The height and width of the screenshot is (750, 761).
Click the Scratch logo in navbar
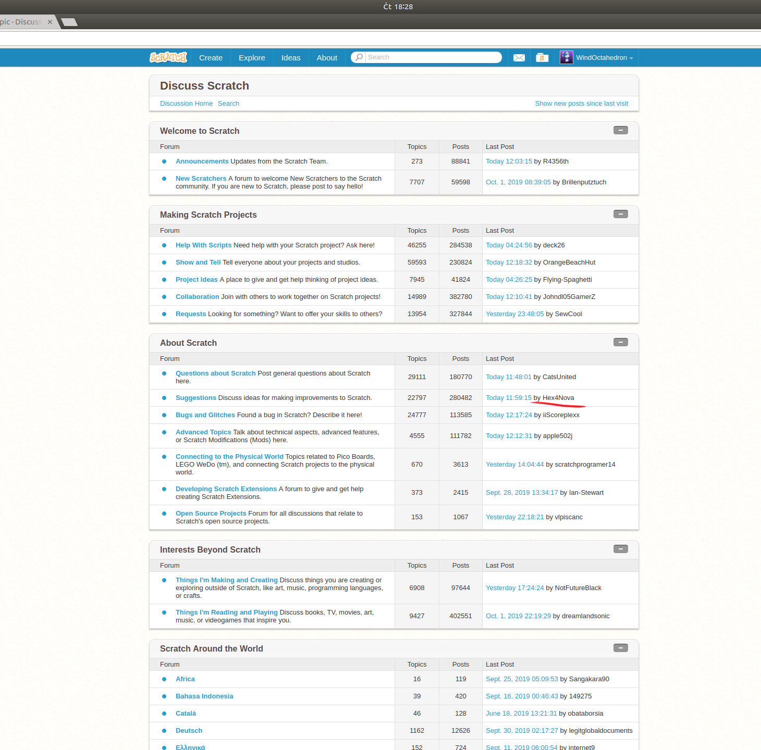point(168,57)
